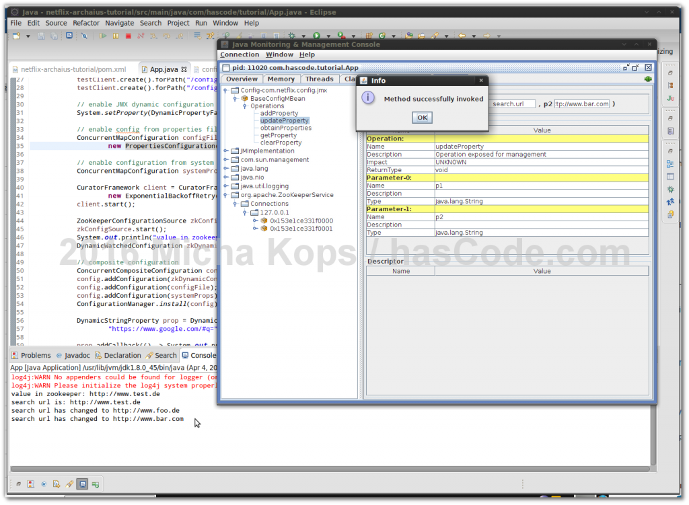The height and width of the screenshot is (505, 689).
Task: Click the red Terminate button in the toolbar
Action: [x=128, y=36]
